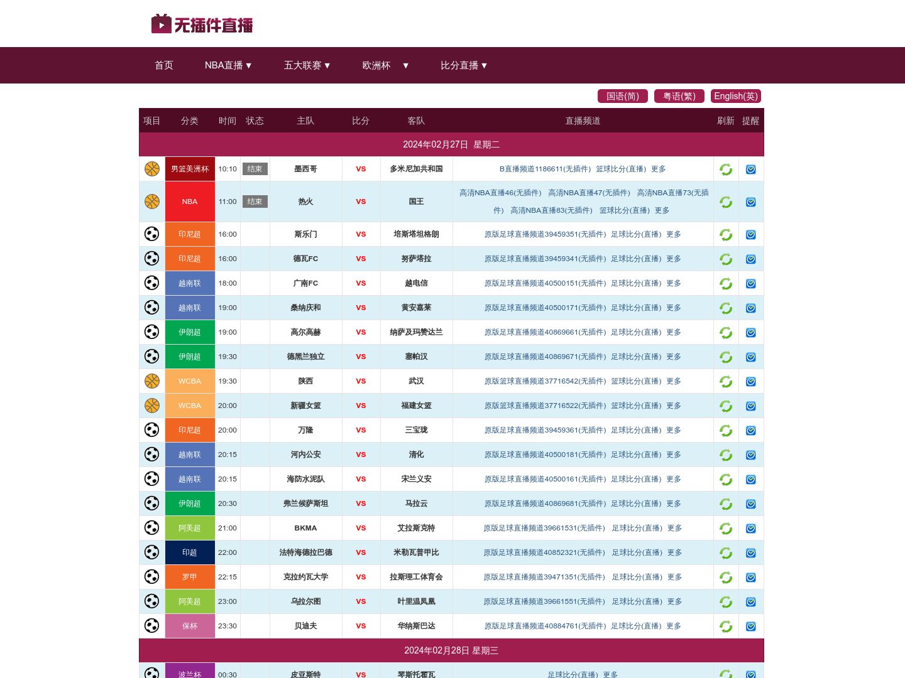The width and height of the screenshot is (905, 678).
Task: Set reminder for 德黑兰独立 match
Action: click(751, 357)
